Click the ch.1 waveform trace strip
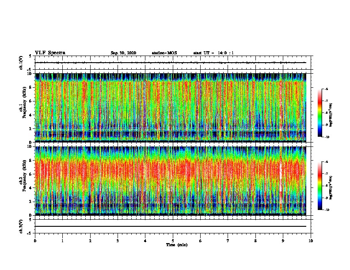The image size is (350, 270). click(x=170, y=63)
